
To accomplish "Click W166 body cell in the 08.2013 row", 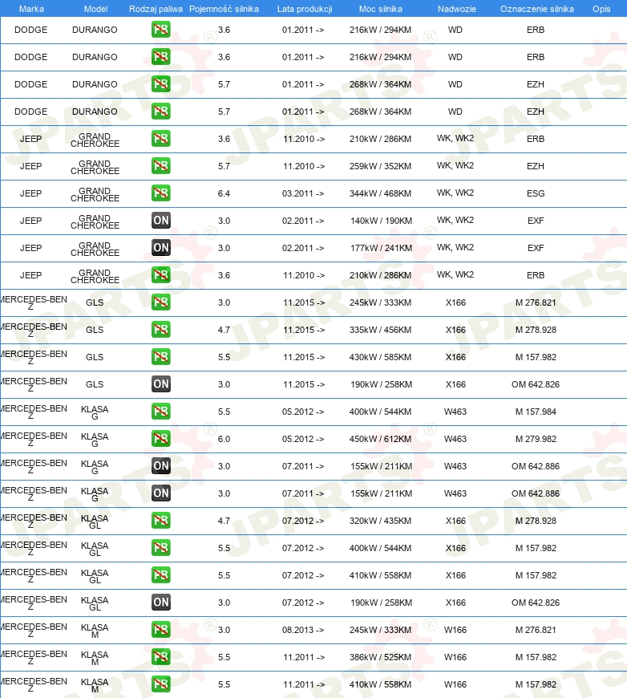I will (x=455, y=630).
